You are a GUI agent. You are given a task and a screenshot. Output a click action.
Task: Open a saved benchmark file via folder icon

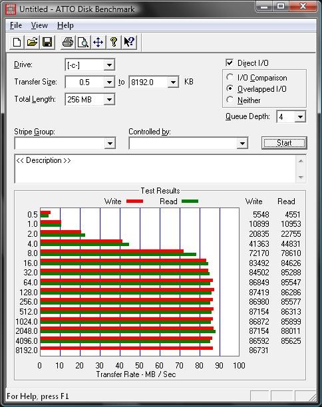pyautogui.click(x=32, y=42)
